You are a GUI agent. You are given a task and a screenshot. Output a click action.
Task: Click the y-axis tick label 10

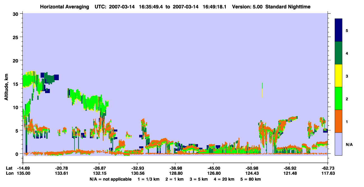(x=16, y=107)
